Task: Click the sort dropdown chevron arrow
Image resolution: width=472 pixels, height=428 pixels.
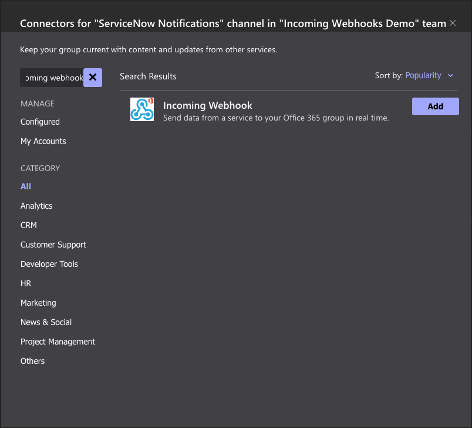Action: click(x=451, y=75)
